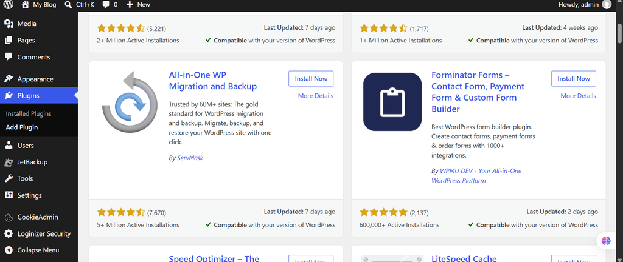
Task: Collapse the sidebar menu
Action: 39,250
